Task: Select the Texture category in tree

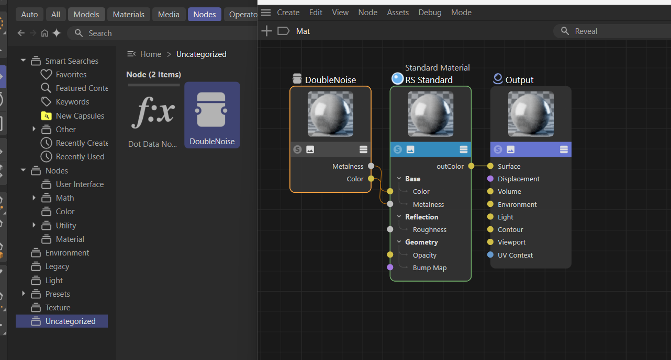Action: [x=58, y=308]
